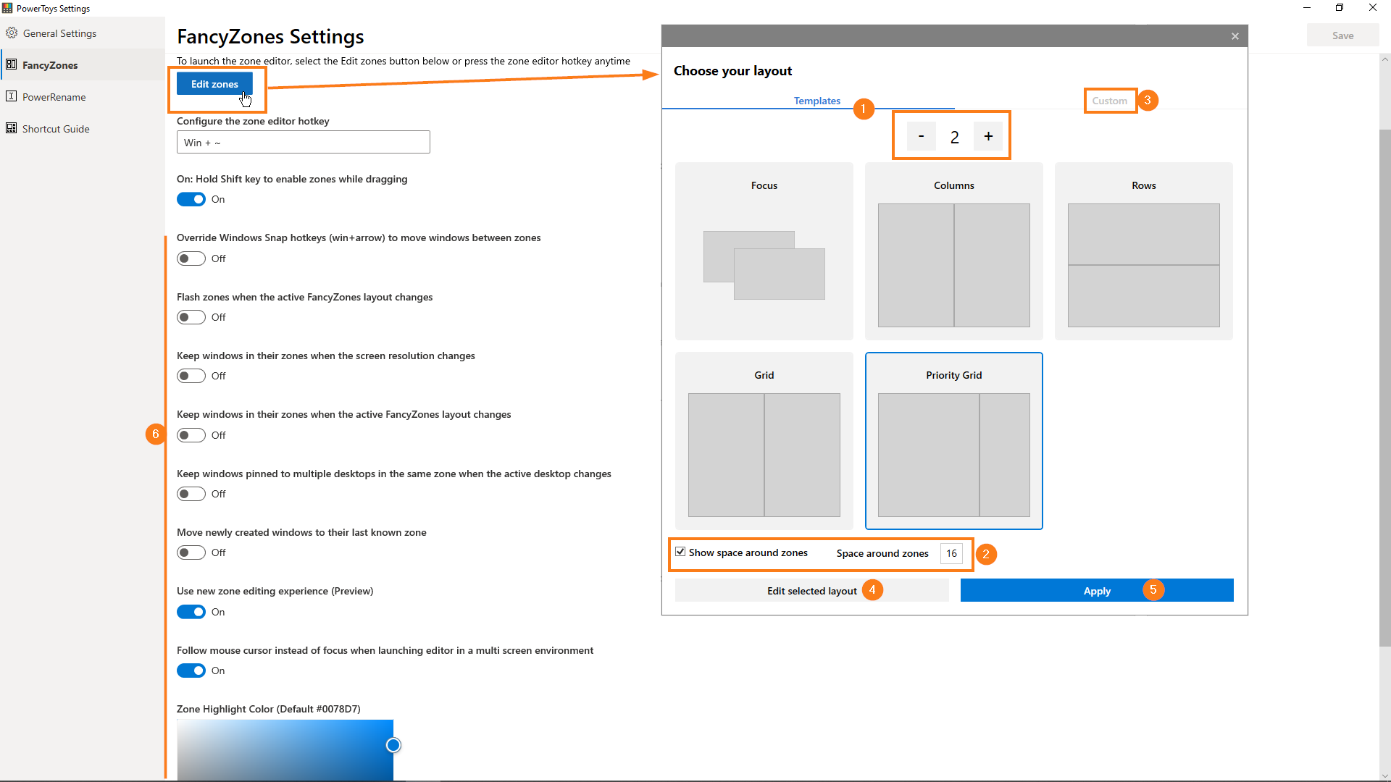1391x782 pixels.
Task: Select the Focus layout template
Action: click(x=764, y=251)
